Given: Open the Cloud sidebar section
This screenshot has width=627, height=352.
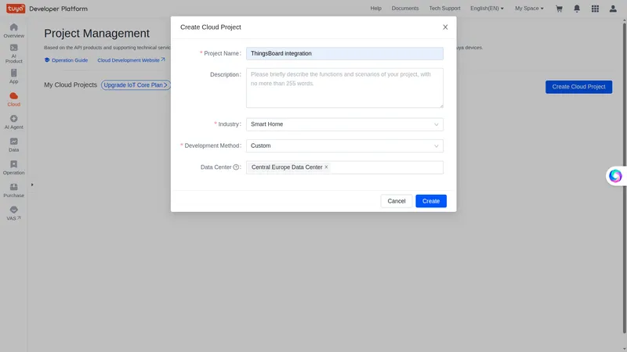Looking at the screenshot, I should (13, 99).
